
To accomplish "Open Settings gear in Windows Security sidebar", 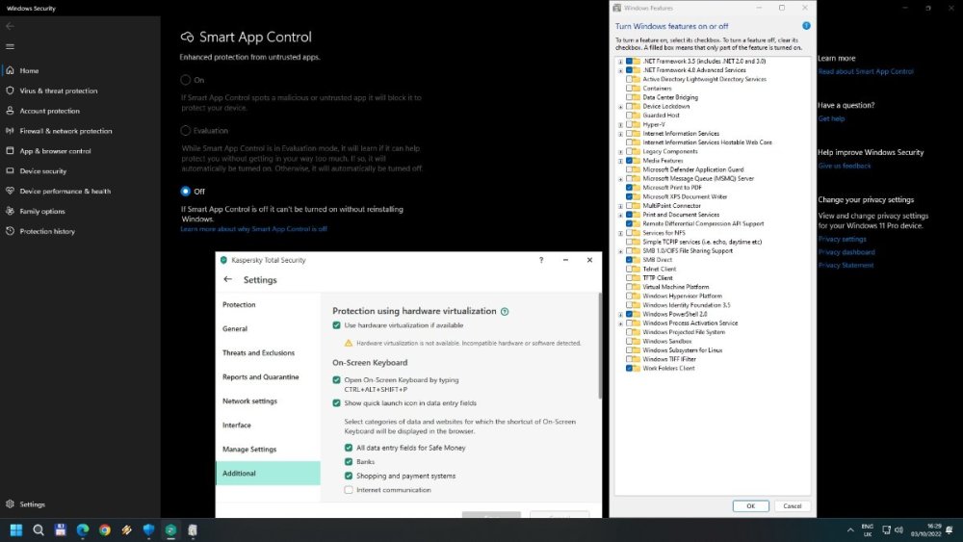I will pos(10,503).
